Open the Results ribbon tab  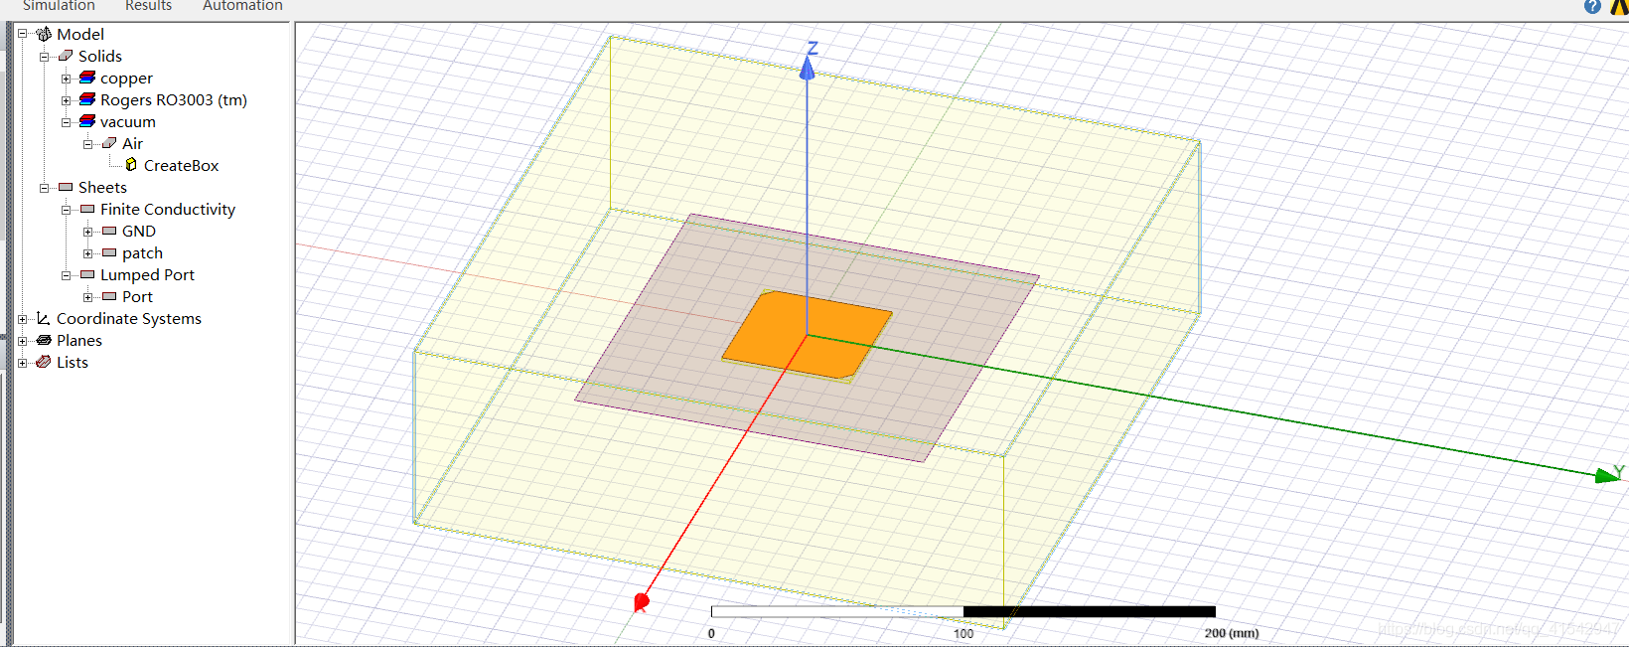(148, 6)
